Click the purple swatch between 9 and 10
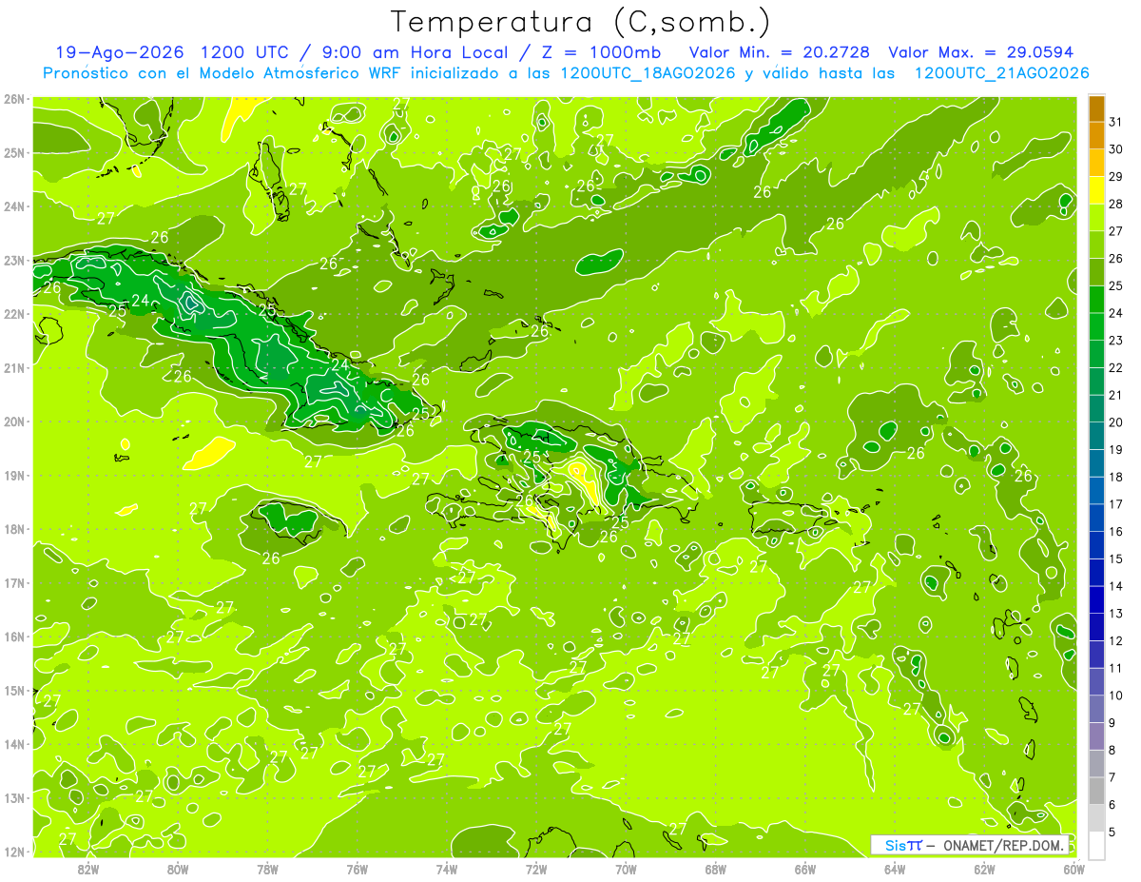Viewport: 1141px width, 882px height. 1096,709
